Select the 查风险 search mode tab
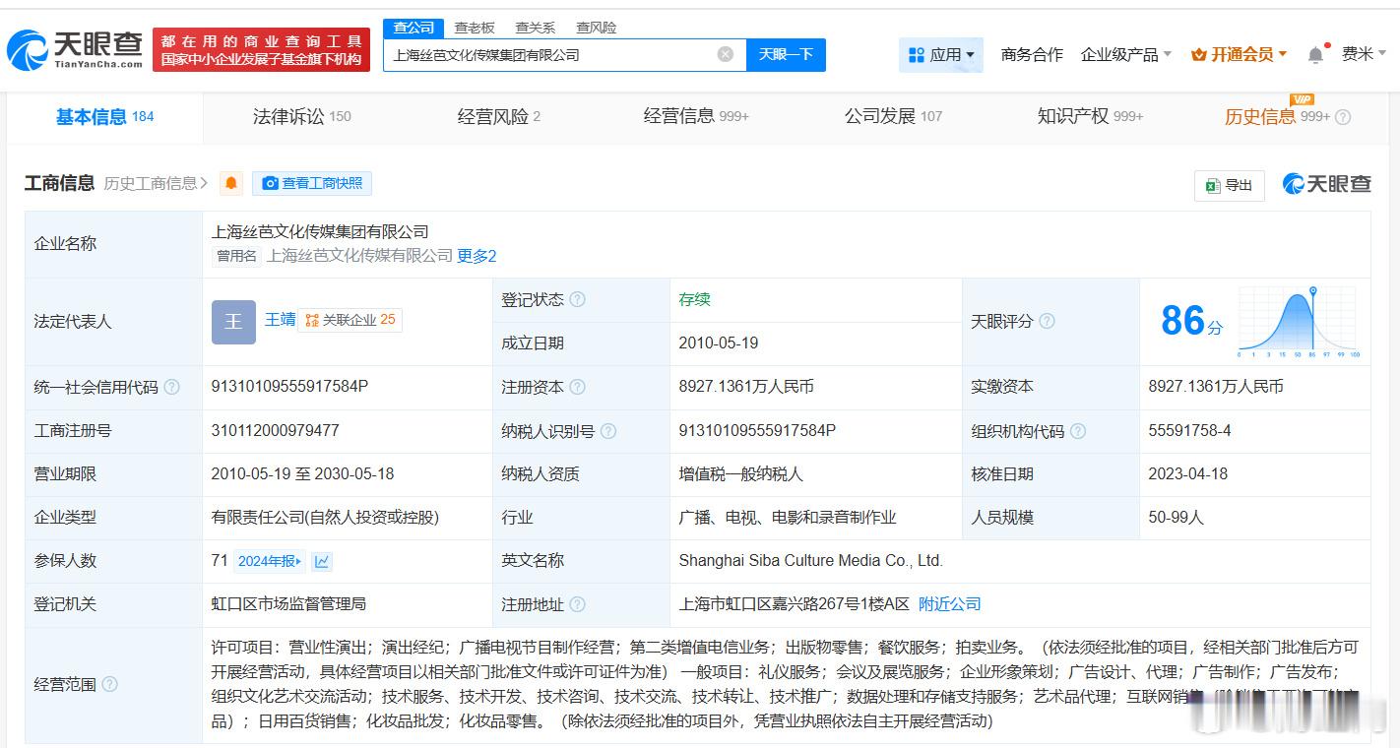The width and height of the screenshot is (1400, 748). (597, 28)
